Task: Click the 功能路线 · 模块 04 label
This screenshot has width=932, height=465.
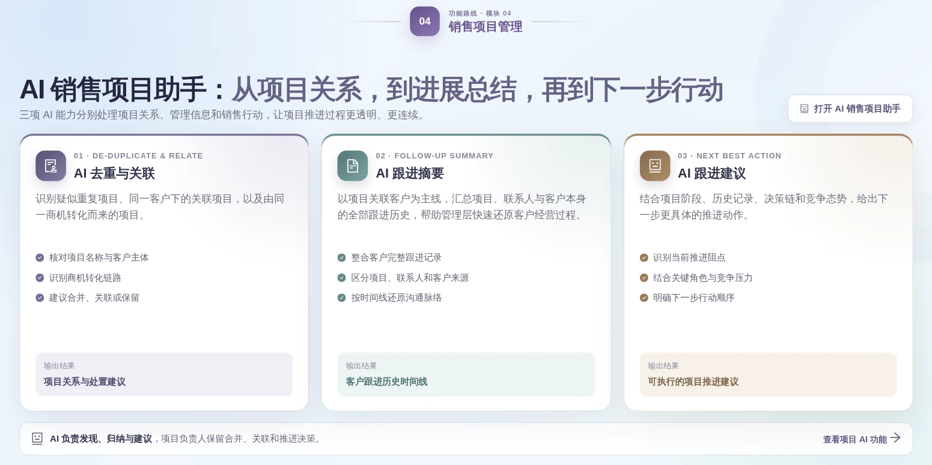Action: (480, 13)
